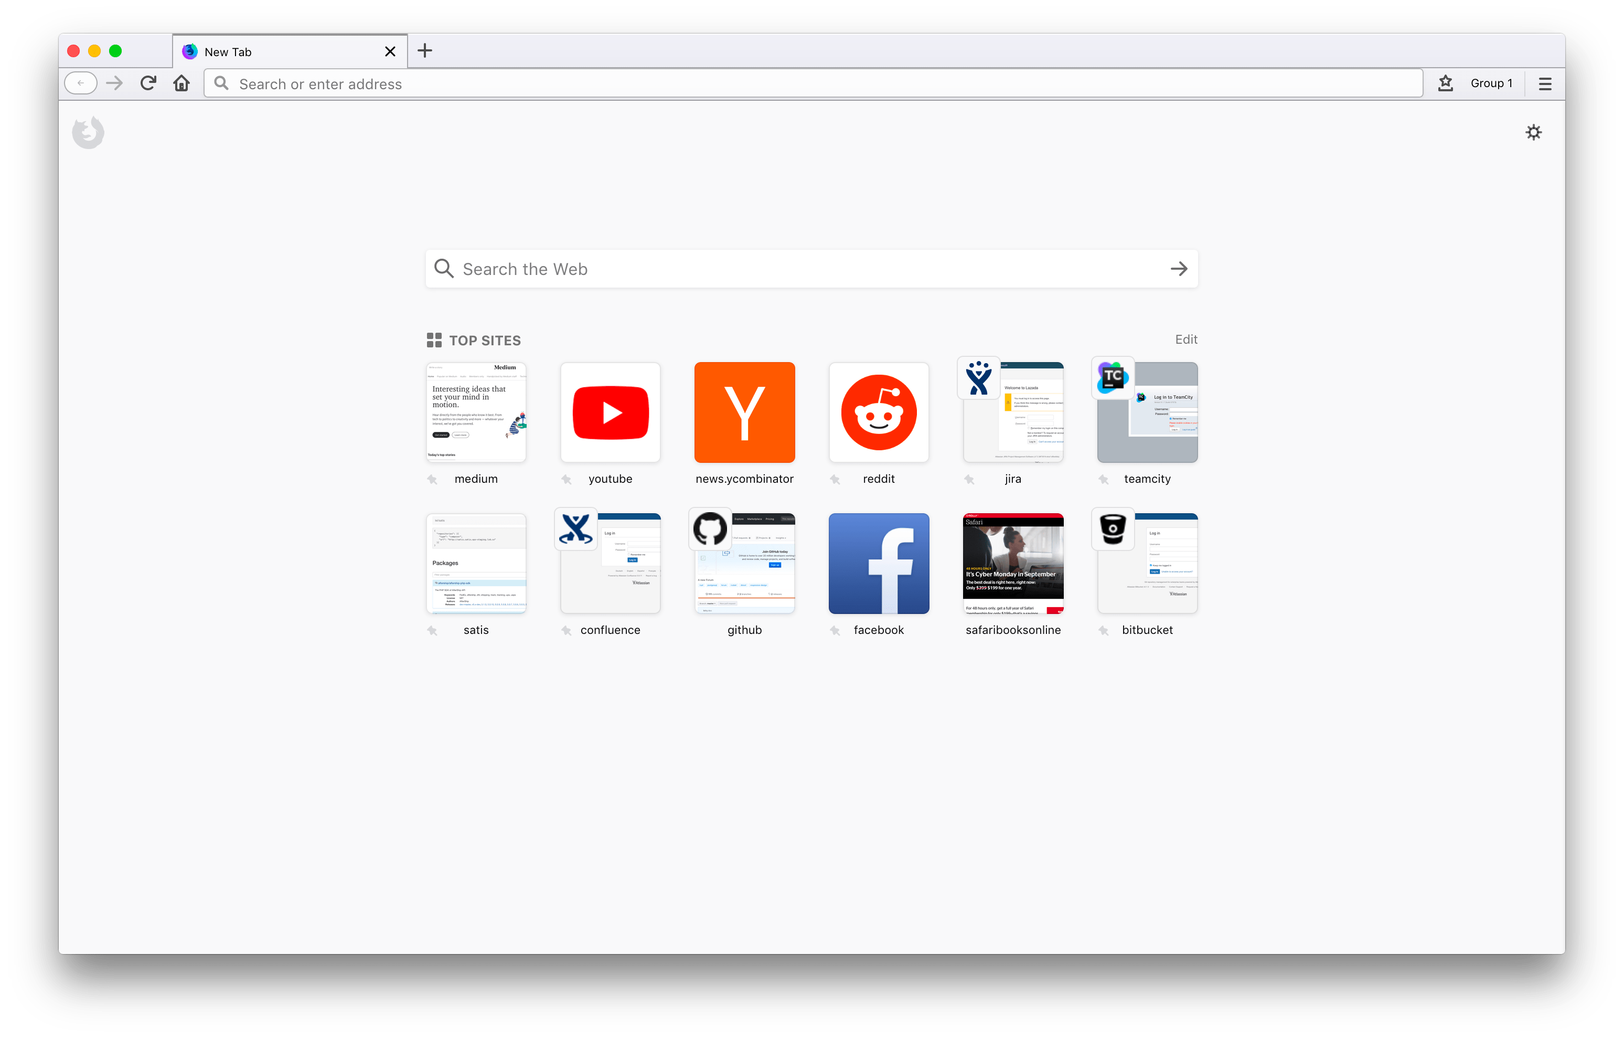Open a new tab with the plus button

click(x=424, y=50)
